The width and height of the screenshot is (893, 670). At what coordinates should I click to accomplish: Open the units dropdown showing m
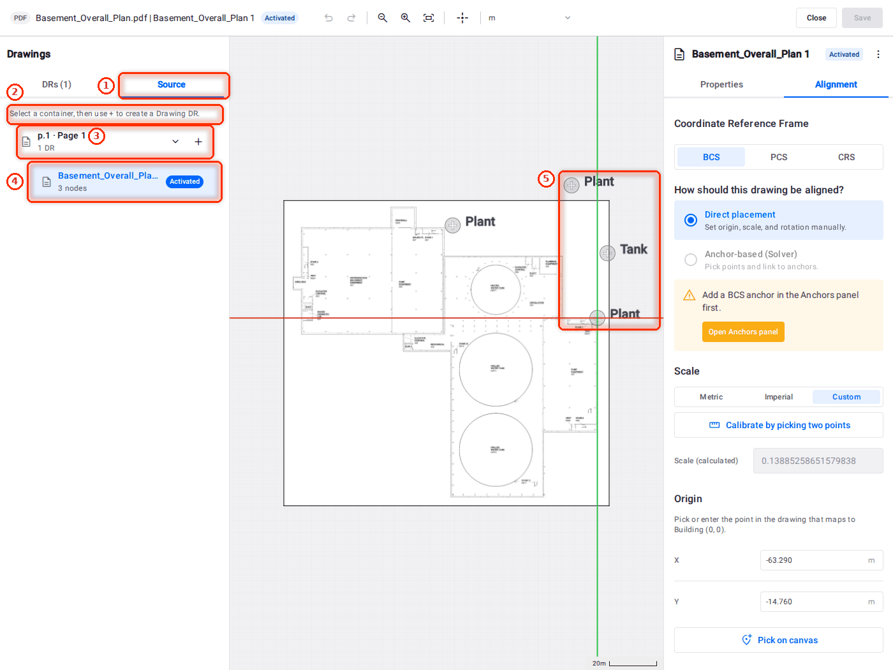coord(529,18)
